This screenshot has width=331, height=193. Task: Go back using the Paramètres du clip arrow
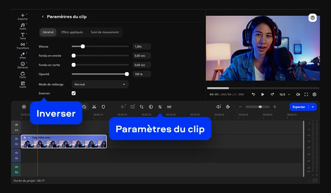pyautogui.click(x=43, y=17)
